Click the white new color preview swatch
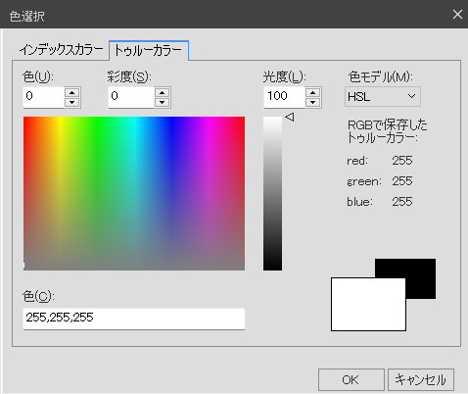The image size is (468, 394). (x=368, y=305)
